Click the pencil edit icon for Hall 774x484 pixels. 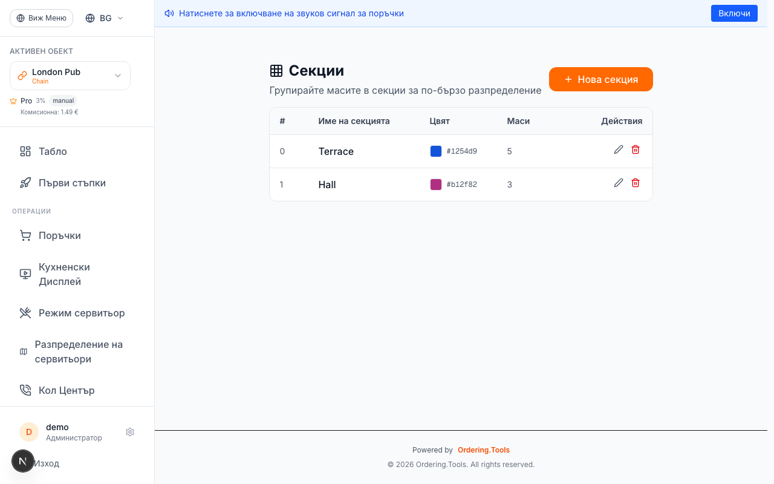[x=618, y=183]
